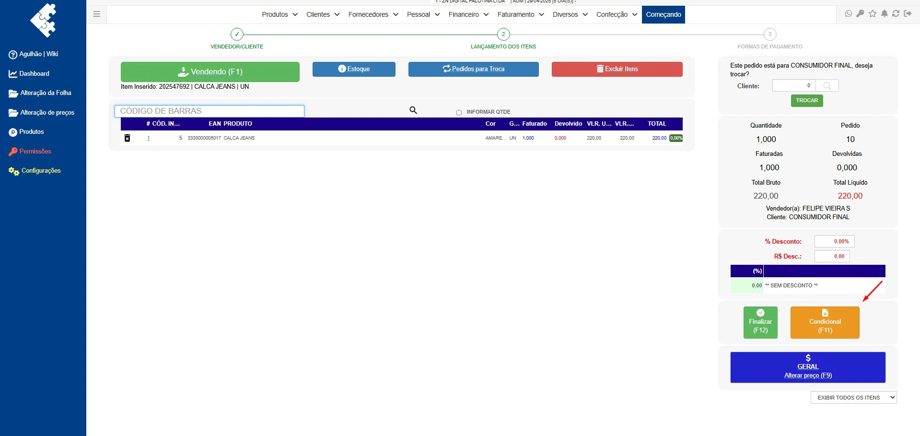
Task: Click the red Total Líquido value 220,00
Action: click(850, 196)
